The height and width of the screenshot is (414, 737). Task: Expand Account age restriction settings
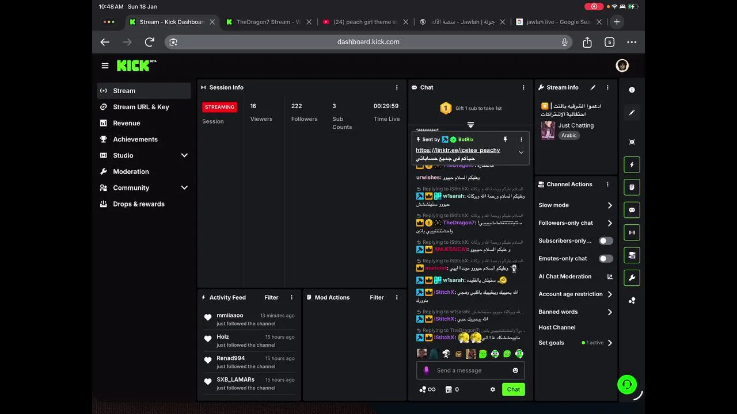click(x=610, y=294)
